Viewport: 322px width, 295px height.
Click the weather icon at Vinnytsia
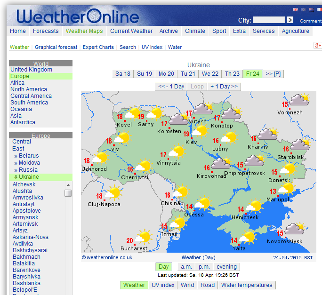[x=177, y=151]
